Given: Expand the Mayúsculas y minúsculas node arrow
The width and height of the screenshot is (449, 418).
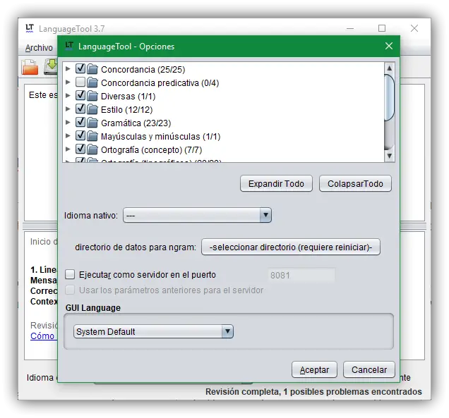Looking at the screenshot, I should click(68, 136).
